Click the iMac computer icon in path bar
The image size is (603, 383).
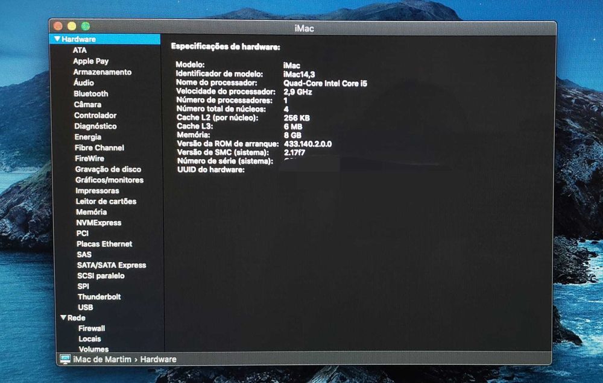pyautogui.click(x=65, y=359)
